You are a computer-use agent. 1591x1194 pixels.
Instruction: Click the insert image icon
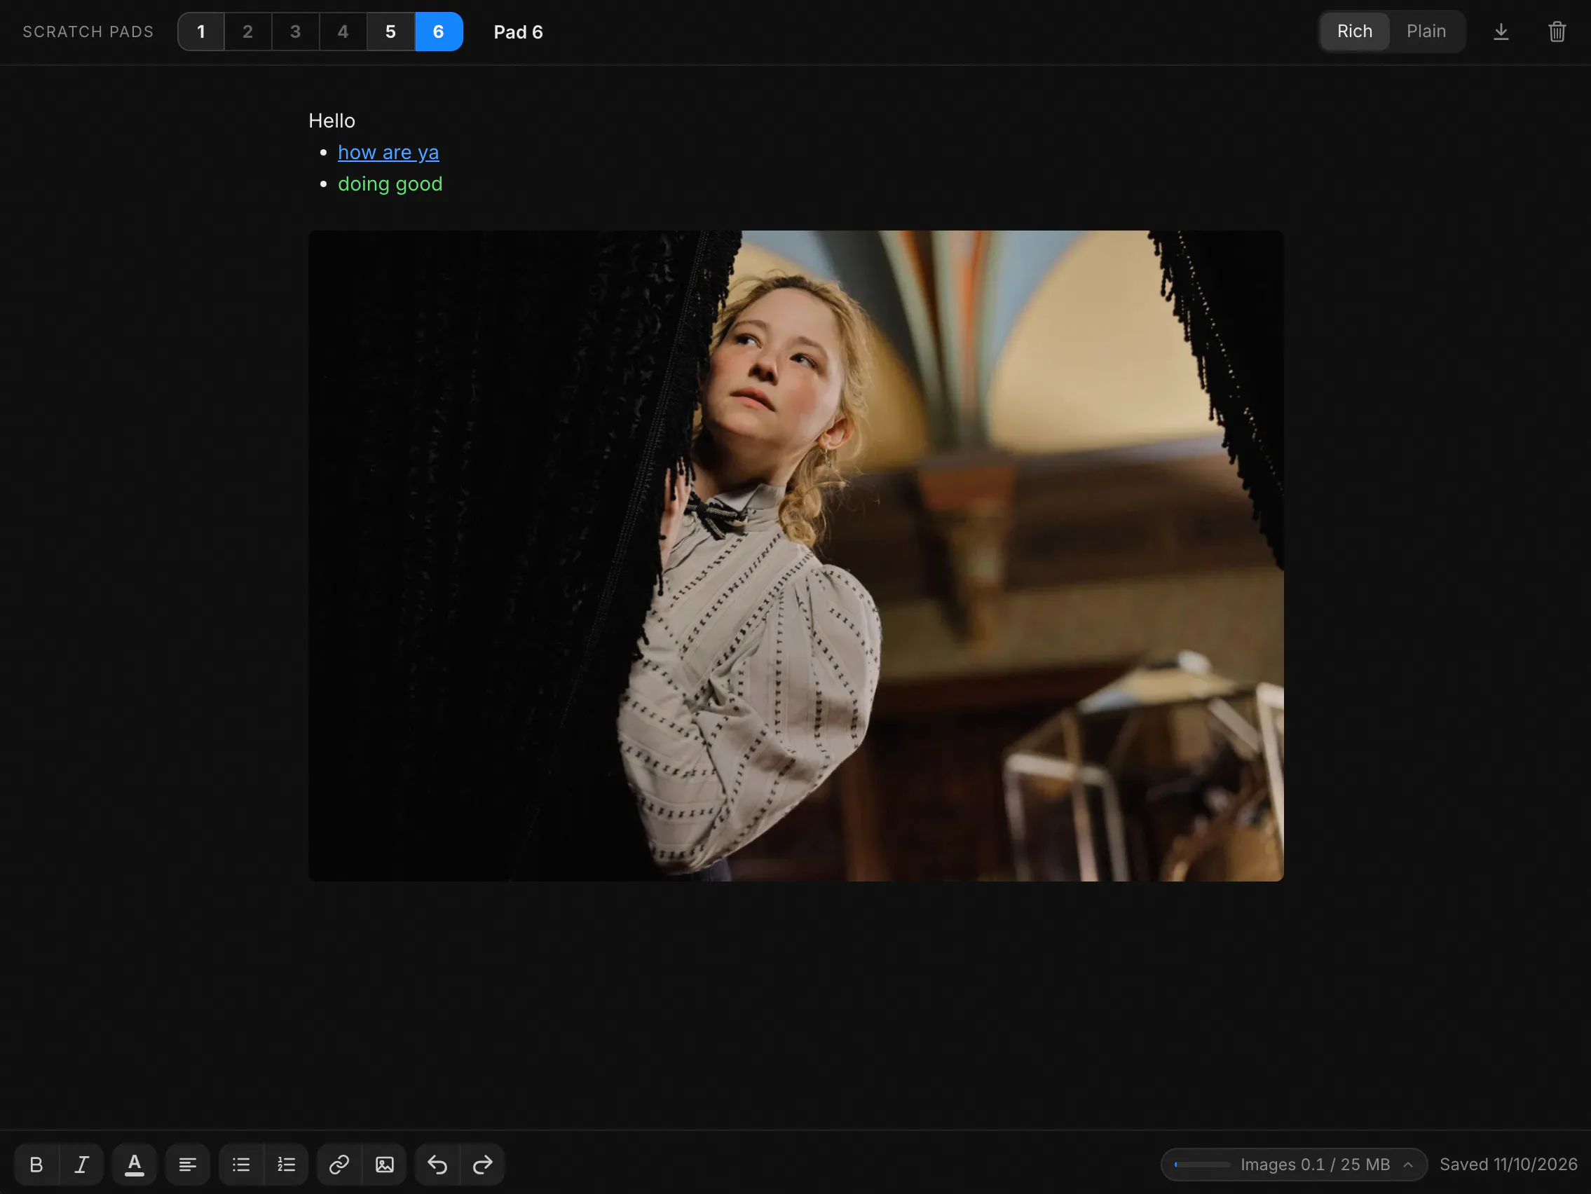tap(385, 1165)
